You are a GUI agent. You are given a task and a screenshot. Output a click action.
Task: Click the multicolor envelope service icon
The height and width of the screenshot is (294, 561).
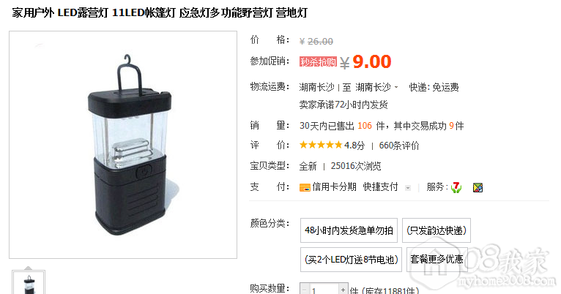(478, 187)
